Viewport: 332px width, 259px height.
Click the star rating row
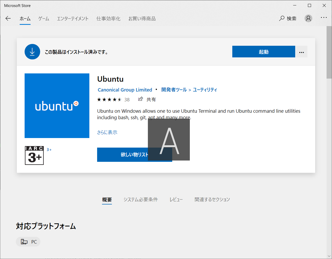pos(109,100)
